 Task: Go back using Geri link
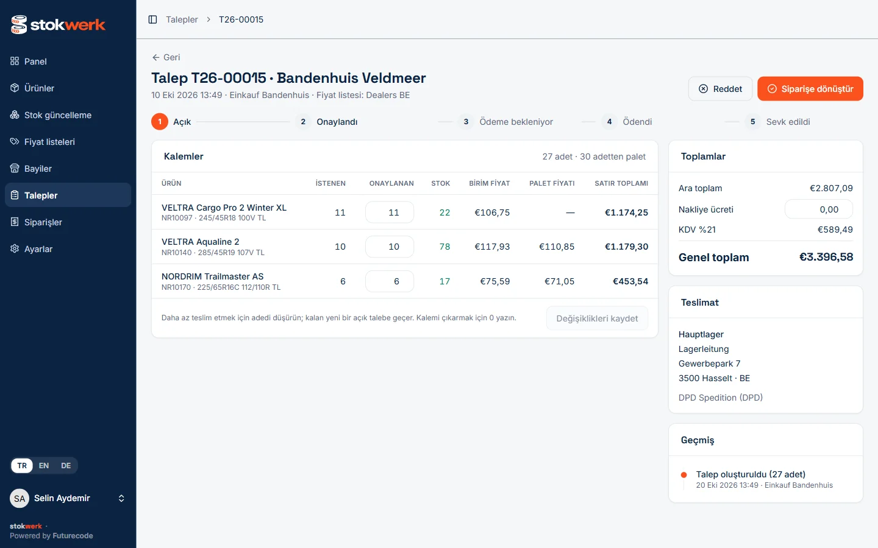166,57
